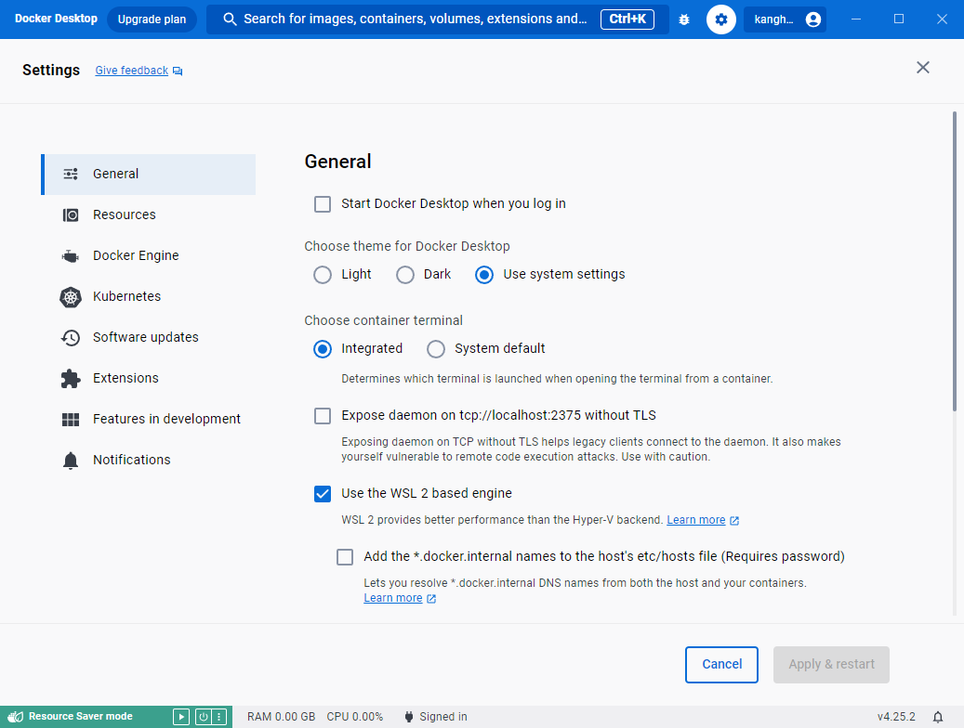The height and width of the screenshot is (728, 964).
Task: Click the Resource Saver mode label
Action: (x=81, y=716)
